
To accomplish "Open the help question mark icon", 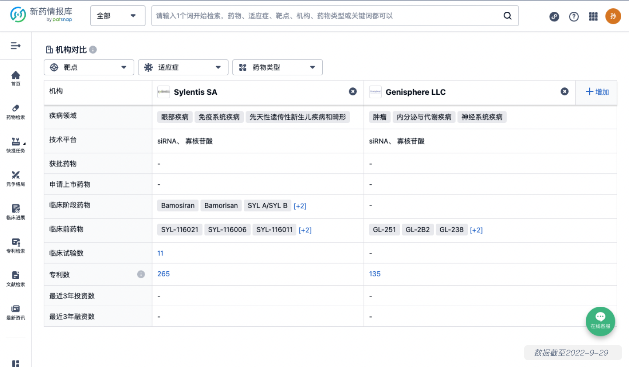I will point(574,17).
